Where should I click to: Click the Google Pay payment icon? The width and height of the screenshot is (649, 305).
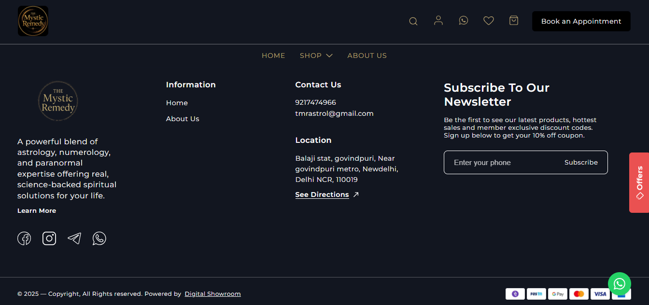(558, 294)
